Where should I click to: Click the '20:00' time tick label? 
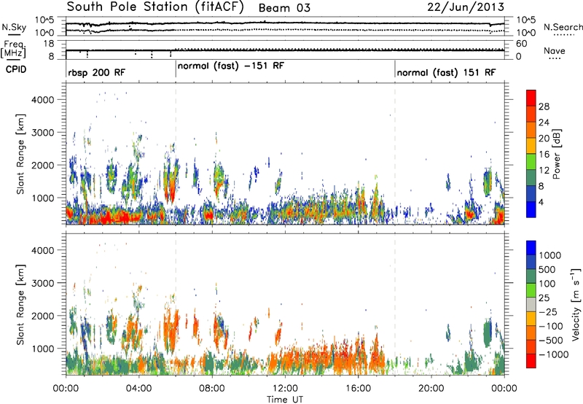[431, 389]
